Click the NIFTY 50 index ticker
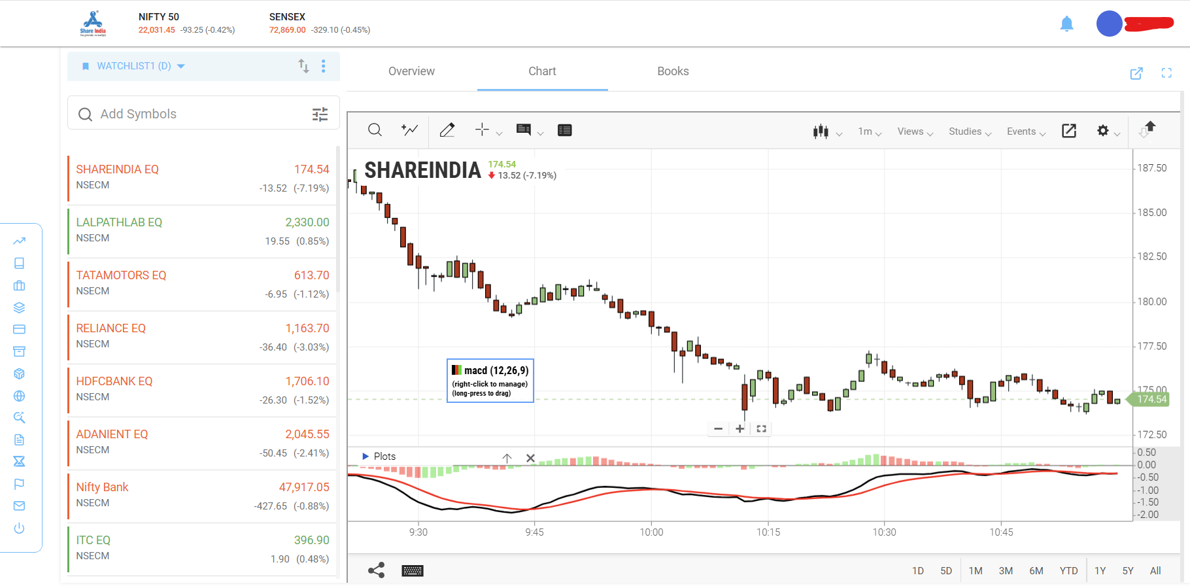Screen dimensions: 1190x588 pyautogui.click(x=186, y=23)
